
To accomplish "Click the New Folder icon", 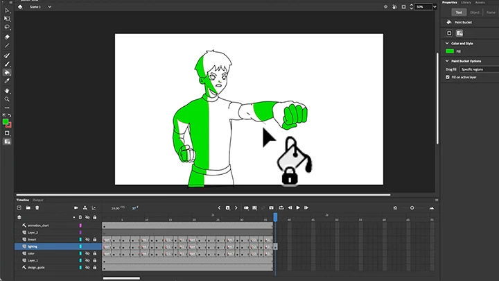I will pyautogui.click(x=28, y=207).
